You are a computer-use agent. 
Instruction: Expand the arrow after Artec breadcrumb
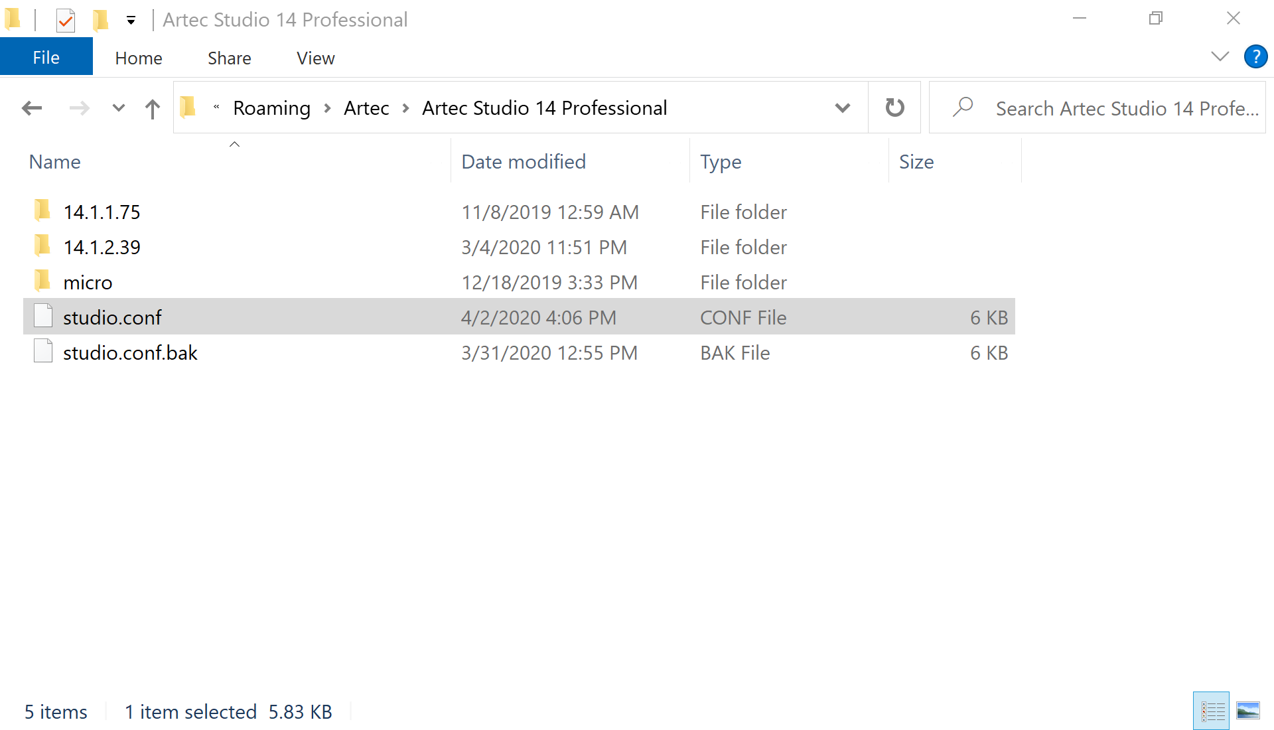click(x=405, y=108)
